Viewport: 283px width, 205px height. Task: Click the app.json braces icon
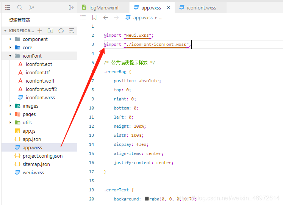[x=17, y=139]
